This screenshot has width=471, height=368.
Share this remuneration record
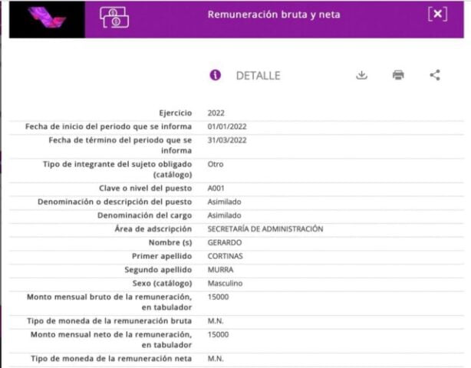(x=435, y=75)
